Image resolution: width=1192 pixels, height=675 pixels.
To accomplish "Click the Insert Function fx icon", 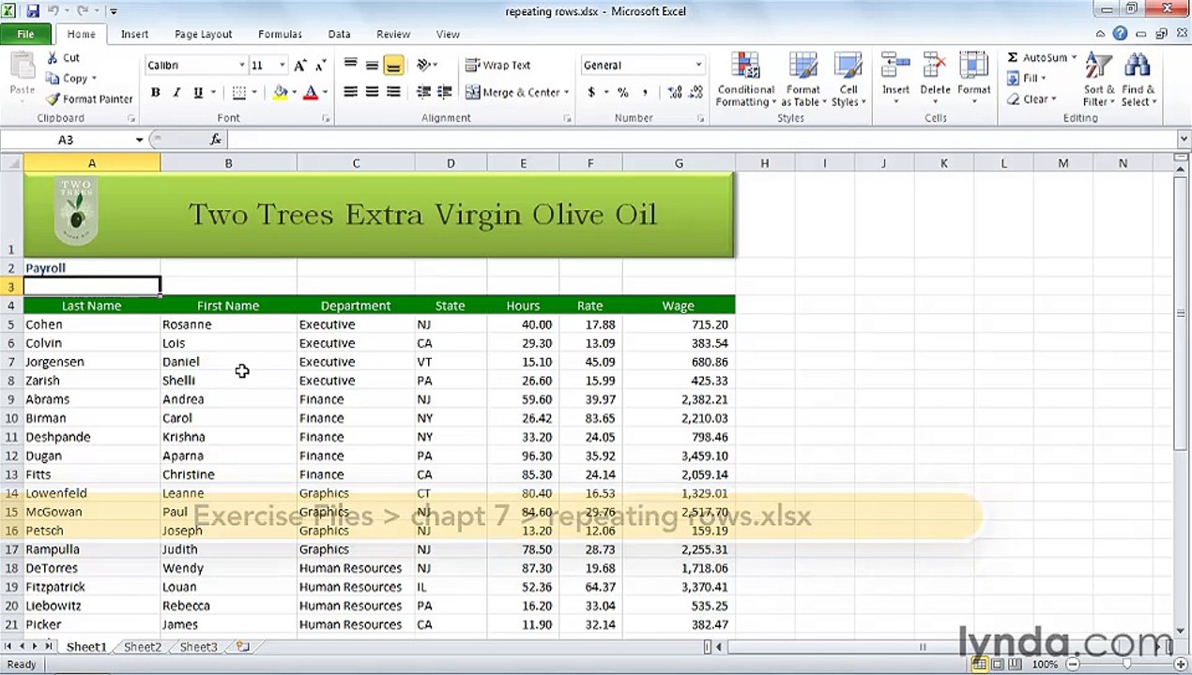I will pyautogui.click(x=215, y=140).
